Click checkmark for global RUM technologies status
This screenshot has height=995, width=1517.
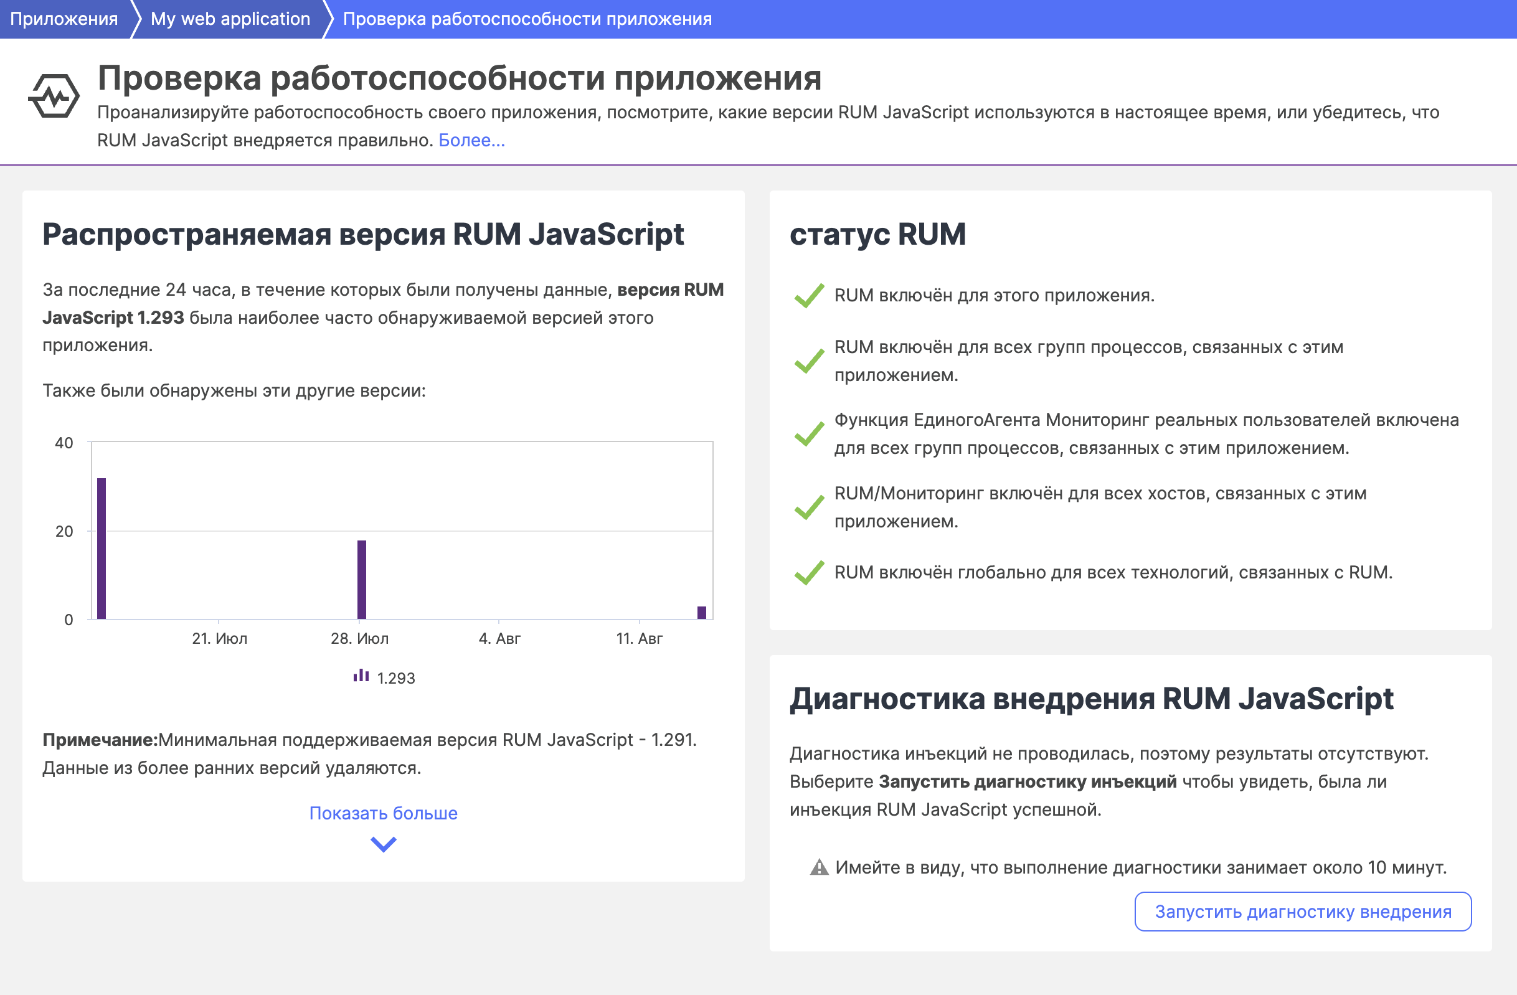pos(810,572)
